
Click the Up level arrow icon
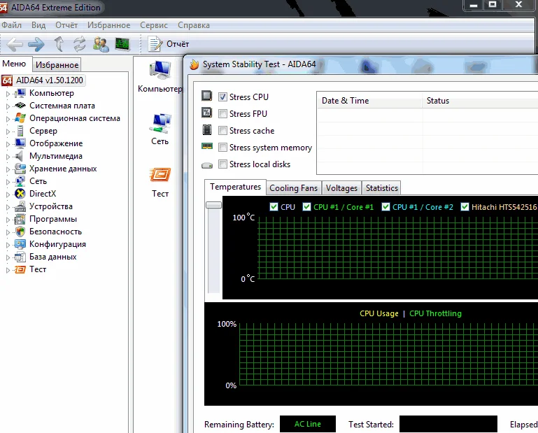coord(59,44)
